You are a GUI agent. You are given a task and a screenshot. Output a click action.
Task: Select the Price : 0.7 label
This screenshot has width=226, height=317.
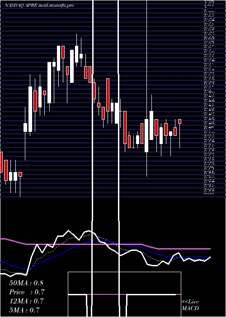tap(27, 292)
